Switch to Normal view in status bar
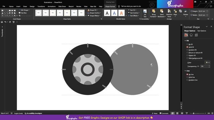This screenshot has height=120, width=214. (173, 113)
